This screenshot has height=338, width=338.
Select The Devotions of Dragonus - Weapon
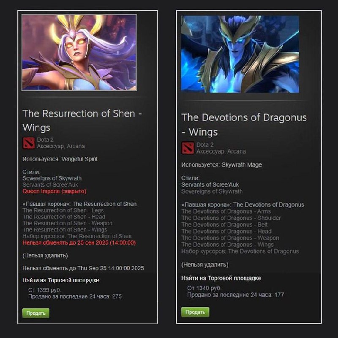pos(230,238)
